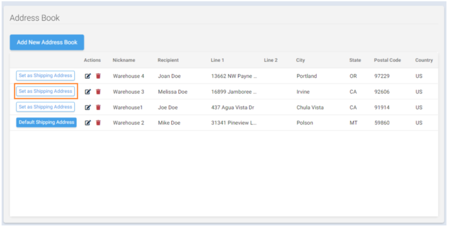Viewport: 449px width, 228px height.
Task: Click the Postal Code column header
Action: pyautogui.click(x=387, y=61)
